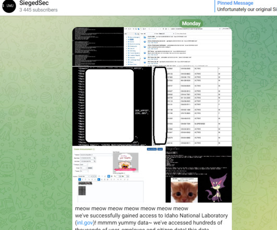Open the ACTIVE status table thumbnail
The image size is (277, 230).
click(192, 106)
